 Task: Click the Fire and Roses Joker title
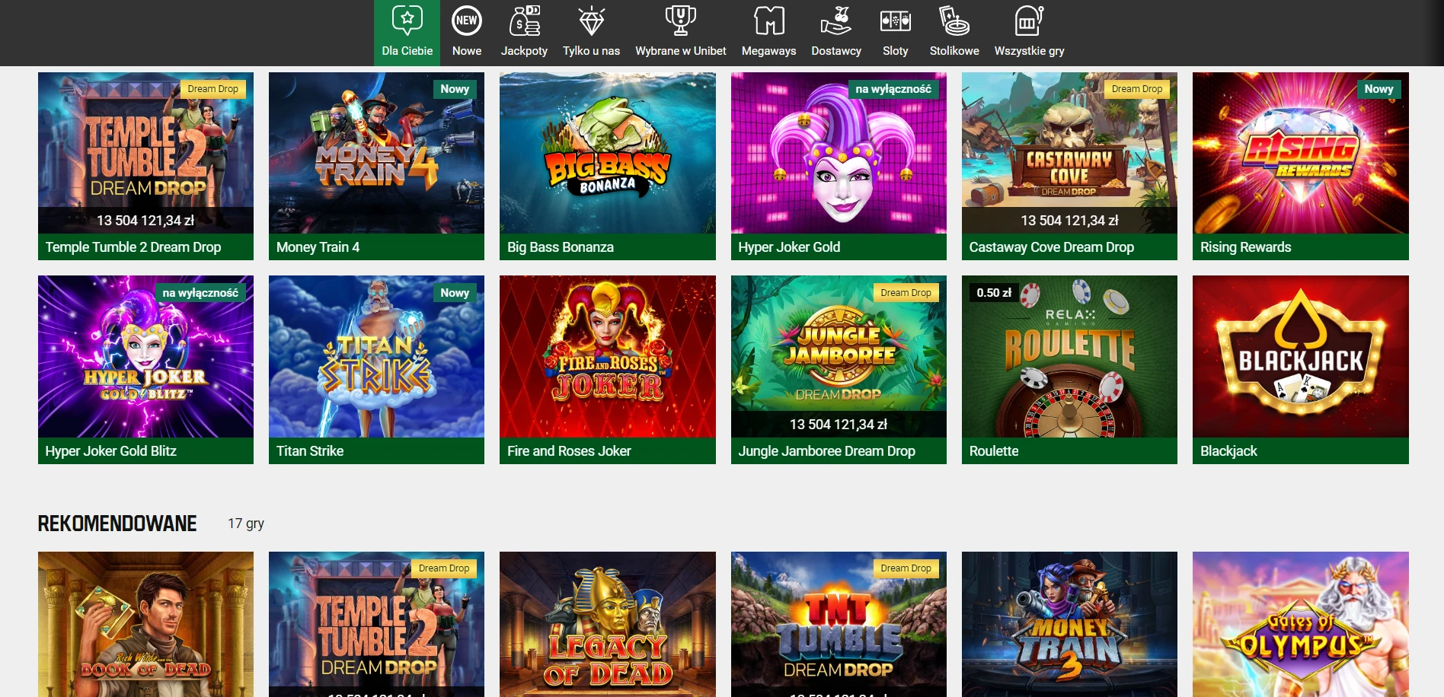pyautogui.click(x=569, y=451)
